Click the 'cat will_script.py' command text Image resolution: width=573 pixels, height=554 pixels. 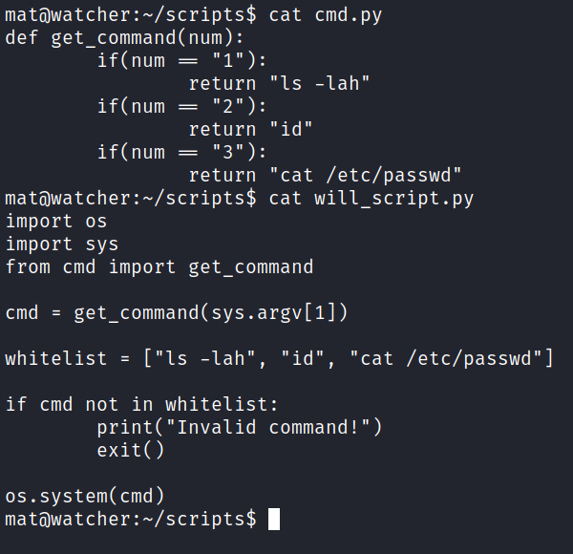point(371,200)
